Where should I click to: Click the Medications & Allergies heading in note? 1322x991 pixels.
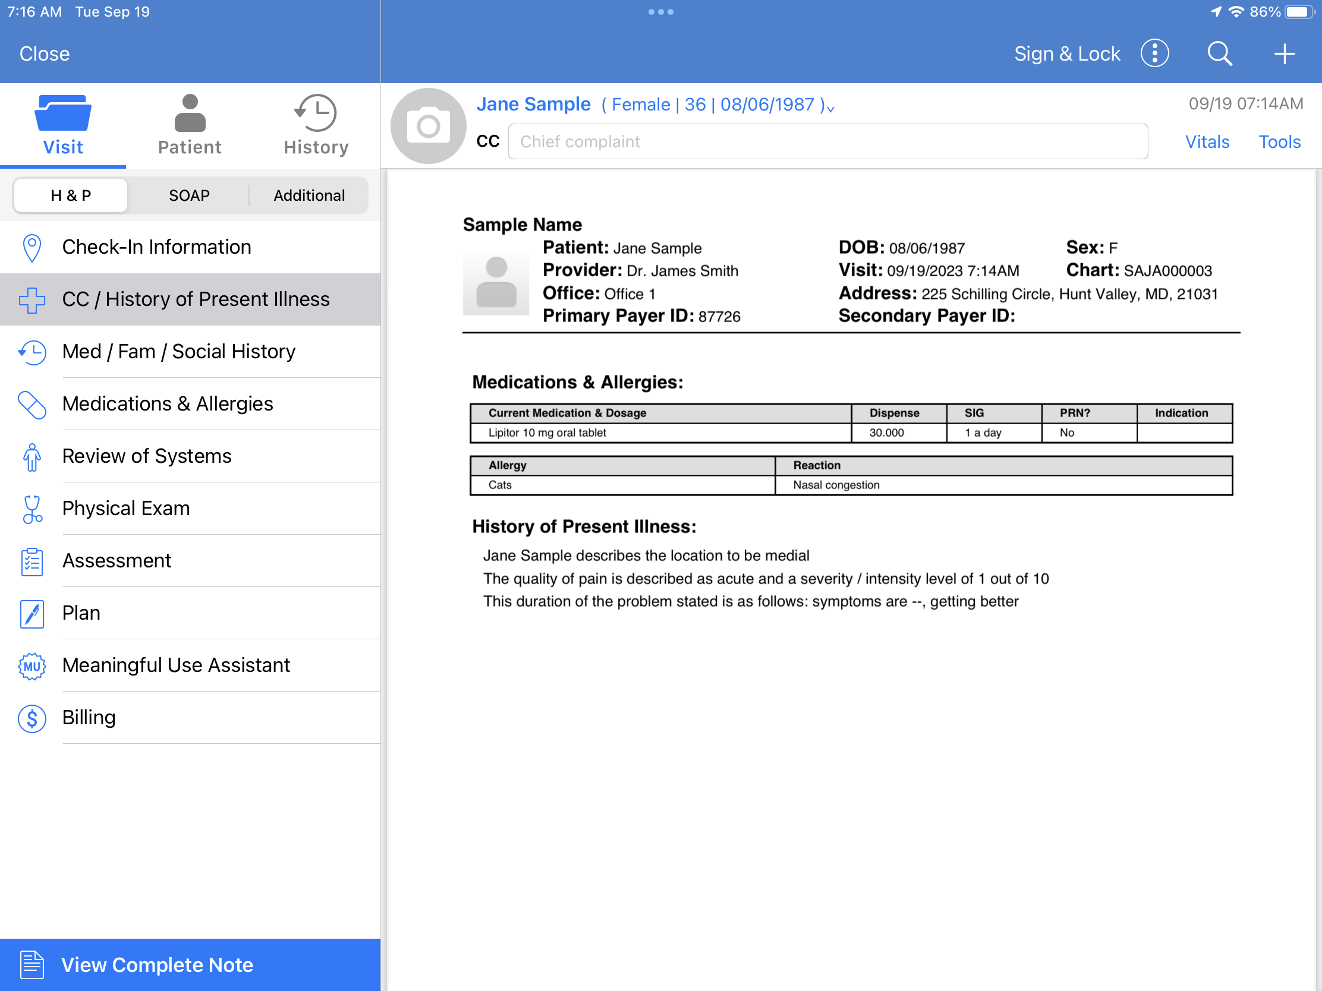[x=577, y=382]
